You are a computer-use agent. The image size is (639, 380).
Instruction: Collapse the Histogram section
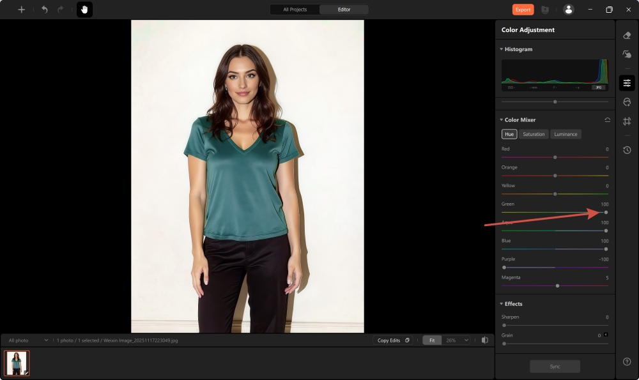click(500, 49)
